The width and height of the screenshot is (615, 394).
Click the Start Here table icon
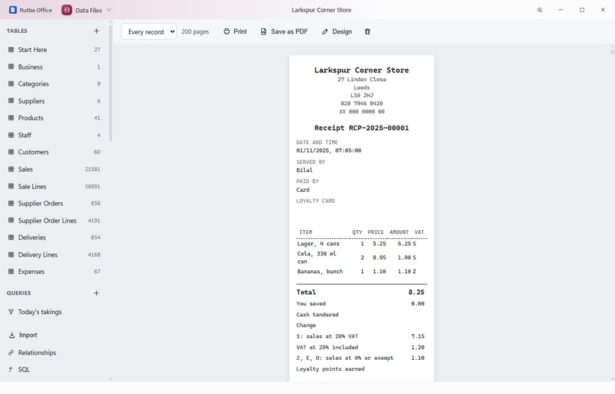click(11, 49)
